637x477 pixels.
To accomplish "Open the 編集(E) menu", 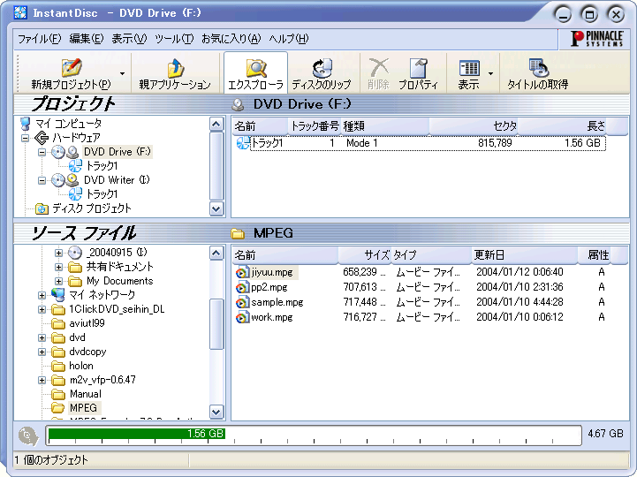I will coord(87,39).
